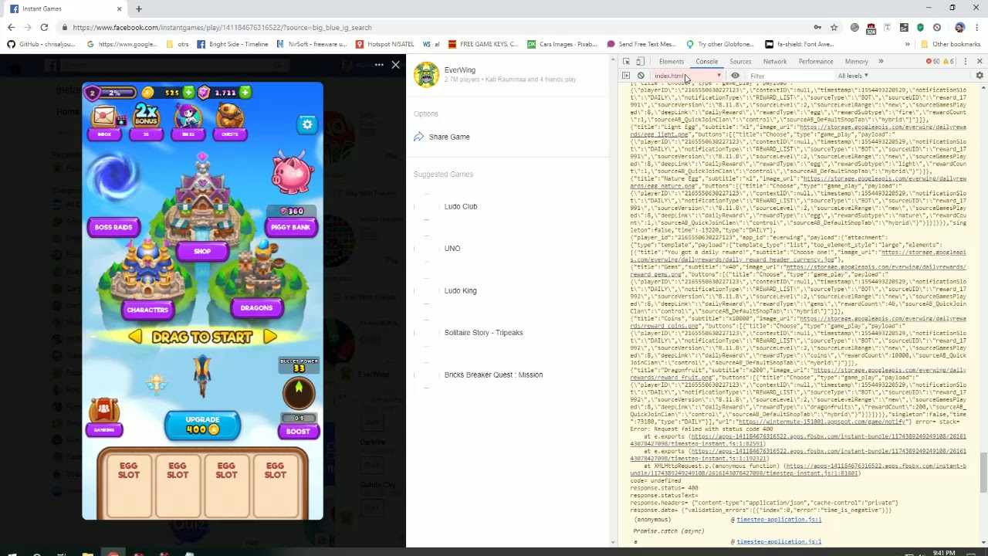
Task: Open Ludo King suggested game
Action: 461,290
